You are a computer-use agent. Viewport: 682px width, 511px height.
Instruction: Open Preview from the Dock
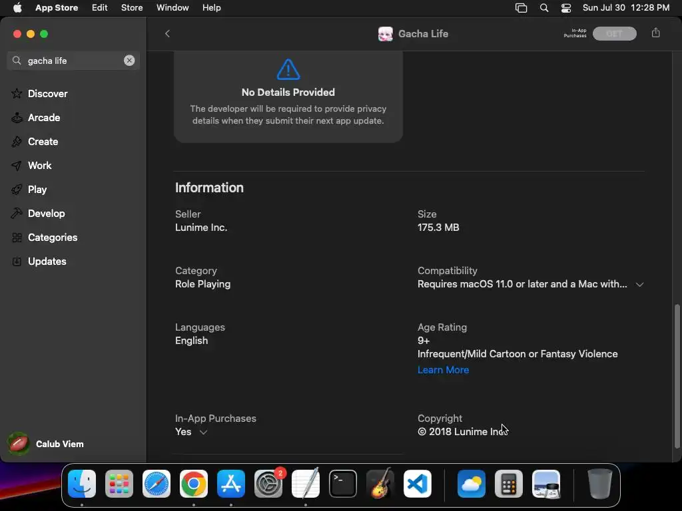546,484
